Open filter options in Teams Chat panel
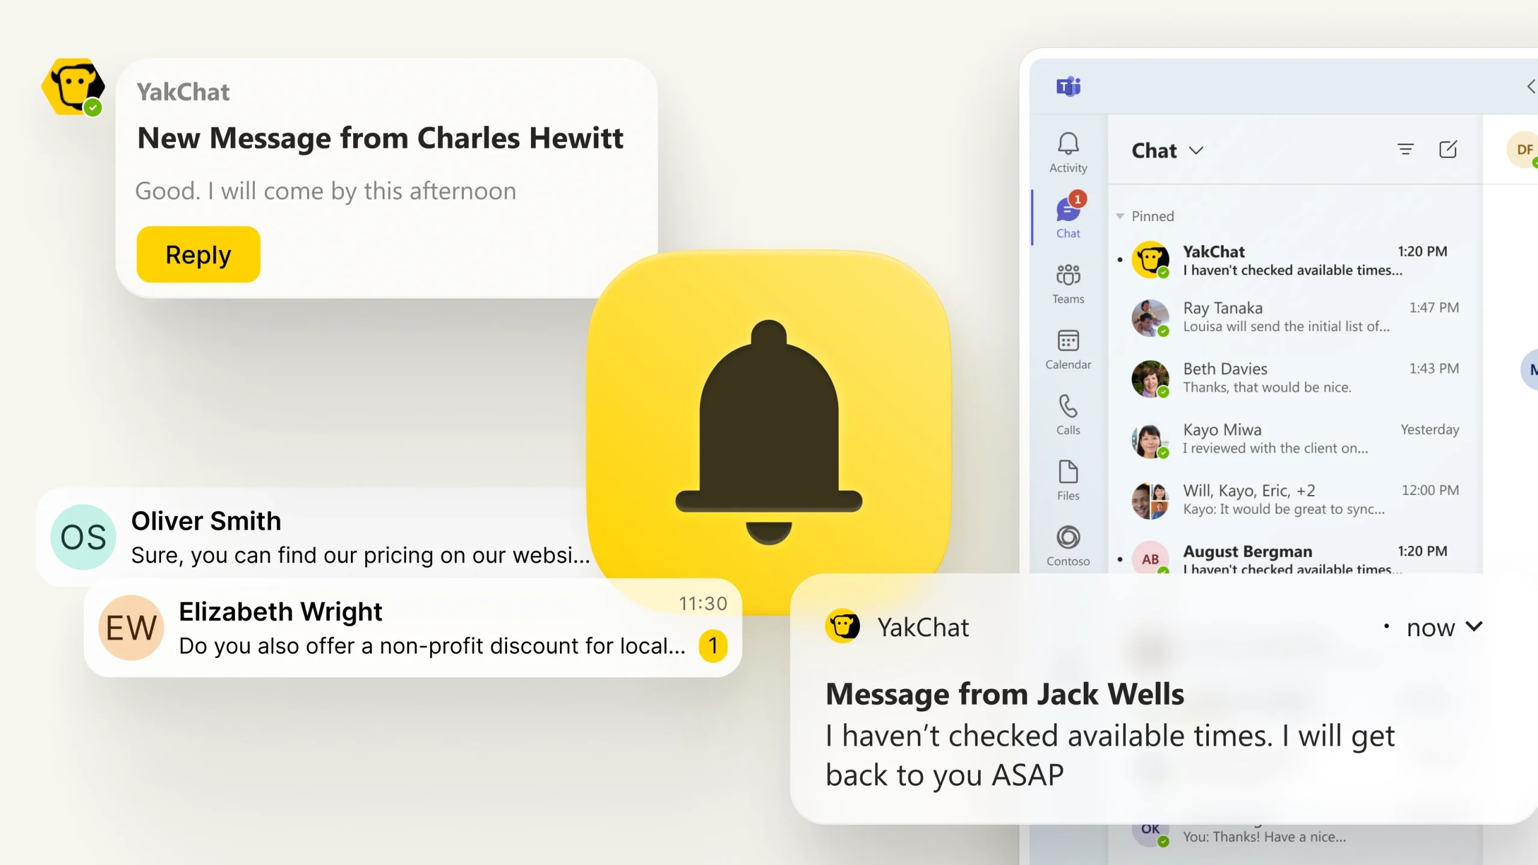1538x865 pixels. [x=1405, y=150]
